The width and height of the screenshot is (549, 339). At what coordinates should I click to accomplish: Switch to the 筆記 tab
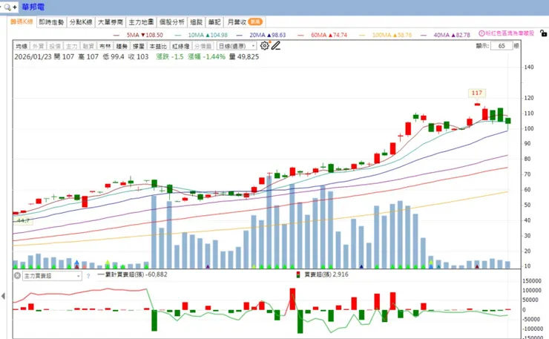point(214,22)
